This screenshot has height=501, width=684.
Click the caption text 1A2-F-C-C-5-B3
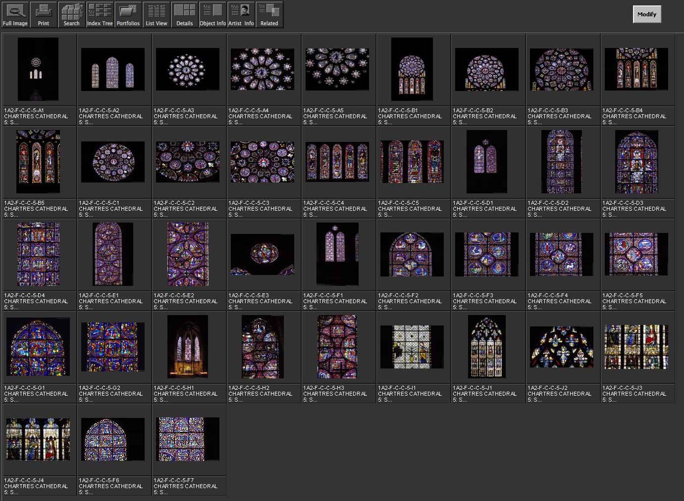tap(548, 110)
